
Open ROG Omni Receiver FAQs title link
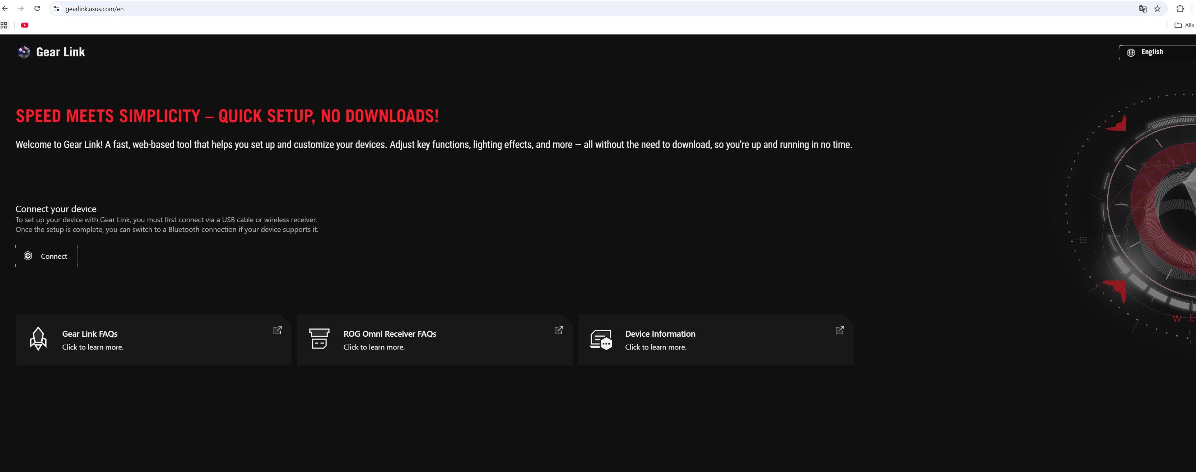pos(390,334)
